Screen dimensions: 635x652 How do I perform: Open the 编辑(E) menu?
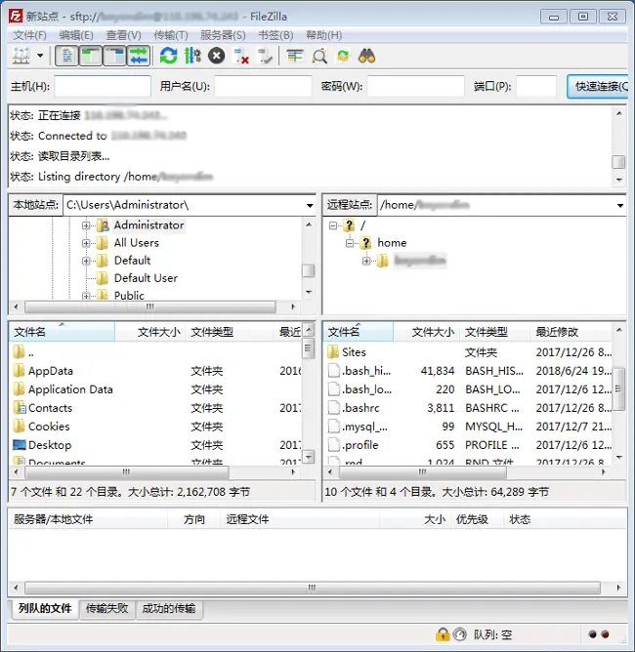click(76, 35)
